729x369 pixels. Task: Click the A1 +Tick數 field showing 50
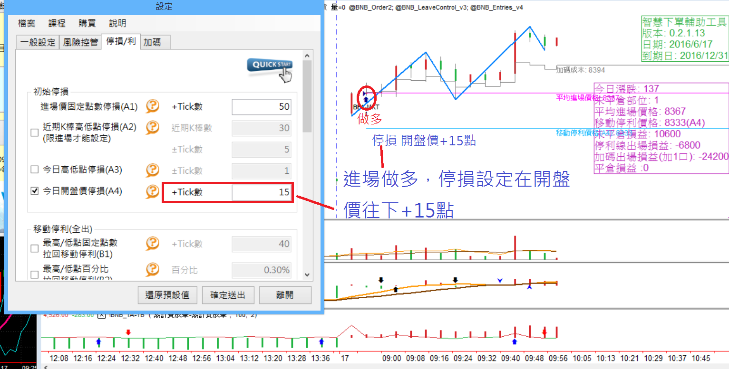pyautogui.click(x=262, y=106)
